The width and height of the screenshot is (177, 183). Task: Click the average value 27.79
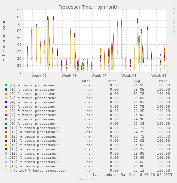click(139, 107)
